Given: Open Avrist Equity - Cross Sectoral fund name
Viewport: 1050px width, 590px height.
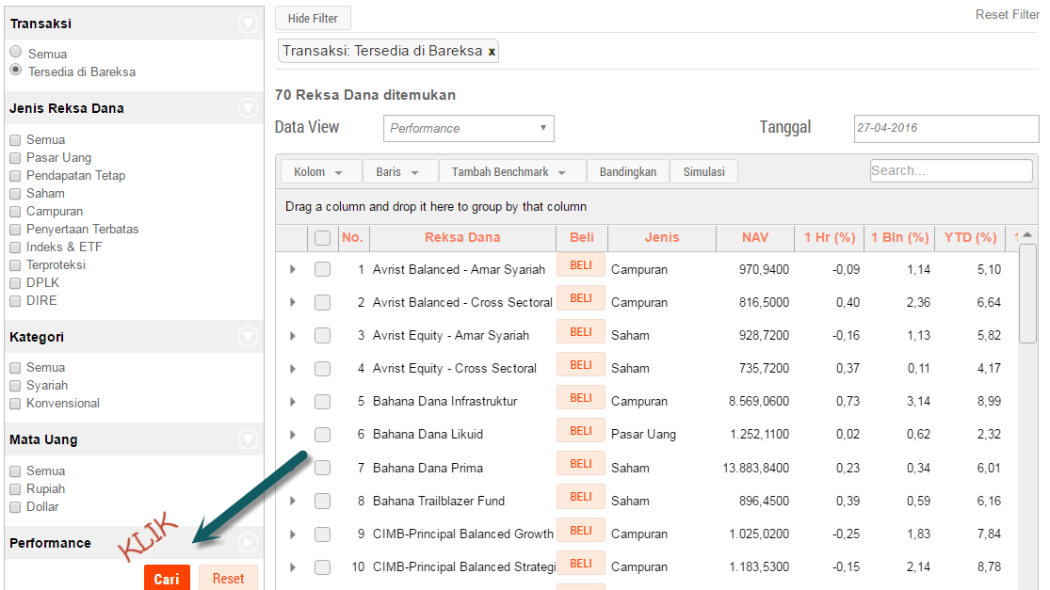Looking at the screenshot, I should (455, 369).
